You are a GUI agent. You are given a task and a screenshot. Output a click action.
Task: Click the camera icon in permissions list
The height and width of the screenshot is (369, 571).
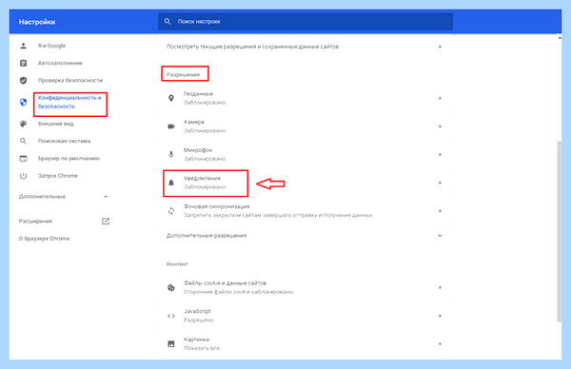pos(171,126)
